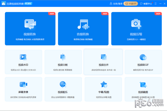The image size is (167, 111).
Task: Click description 音频格式转换 音频编辑
Action: tap(83, 40)
